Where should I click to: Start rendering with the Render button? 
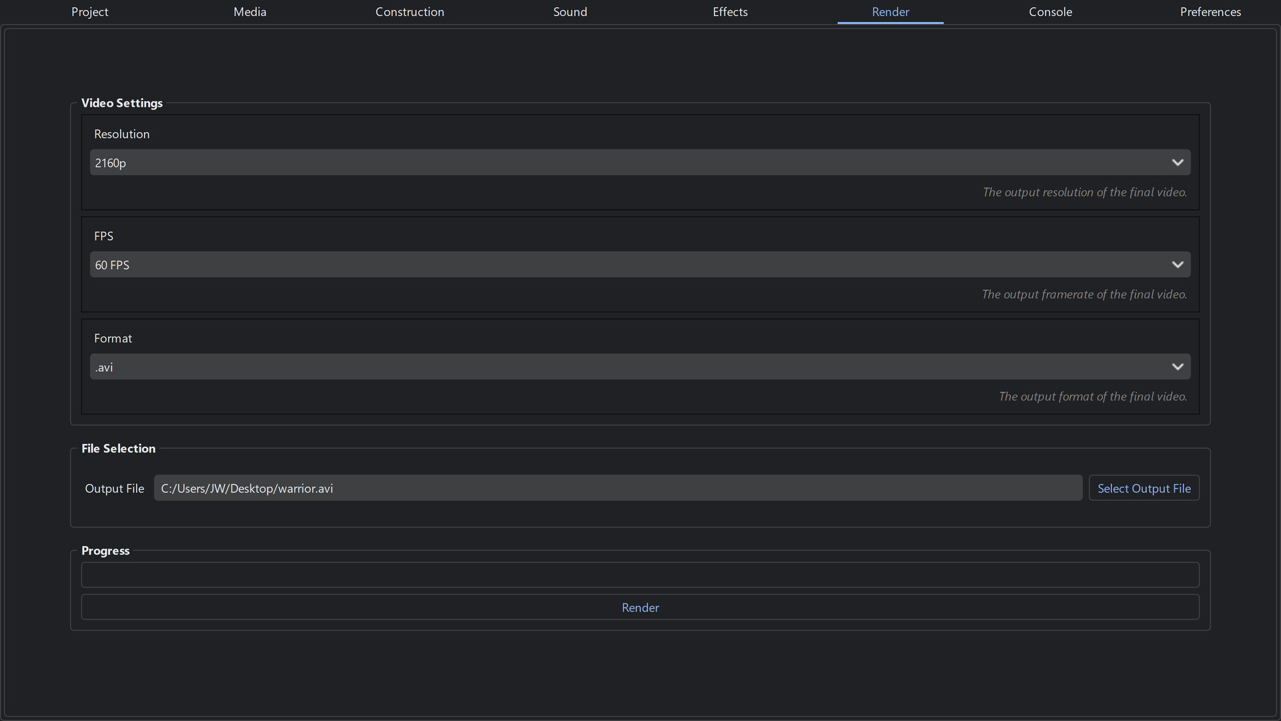click(x=640, y=607)
